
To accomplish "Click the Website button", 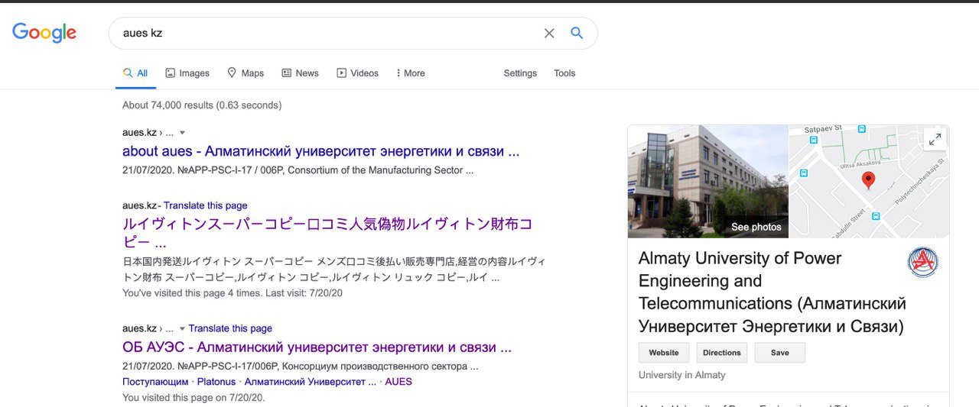I will (664, 353).
